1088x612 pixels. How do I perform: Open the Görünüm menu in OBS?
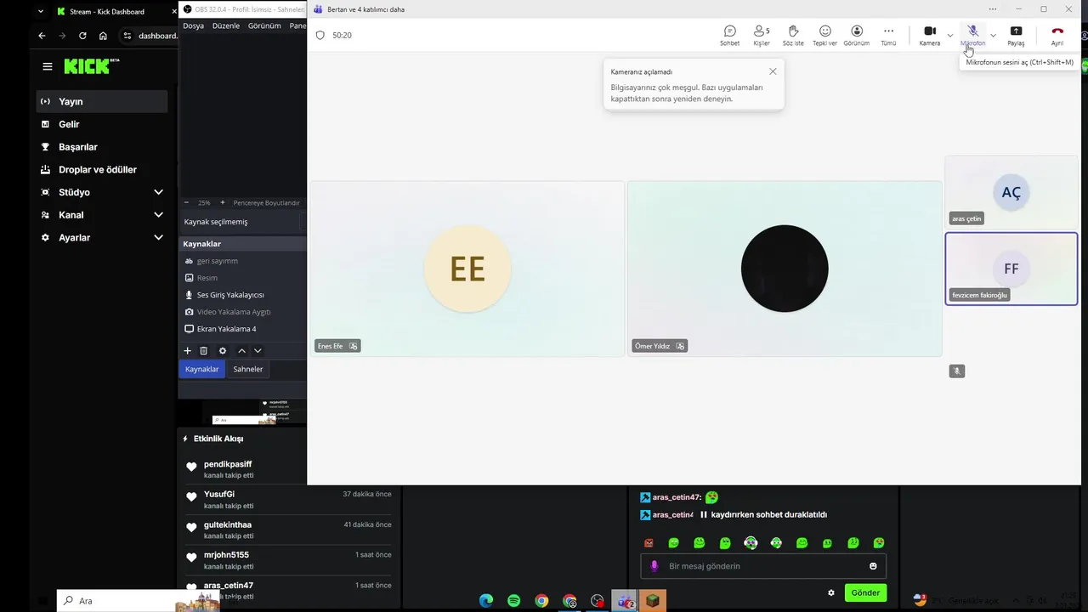(x=264, y=25)
